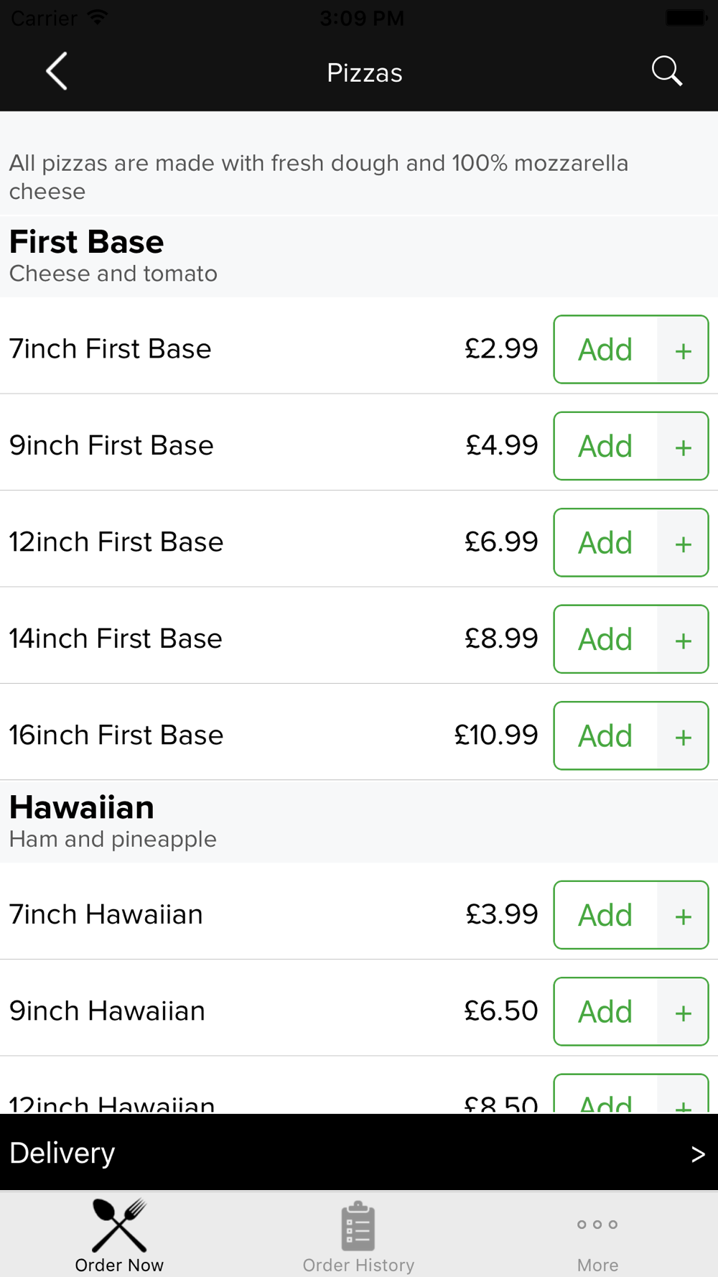
Task: Add 14inch First Base to order
Action: coord(605,639)
